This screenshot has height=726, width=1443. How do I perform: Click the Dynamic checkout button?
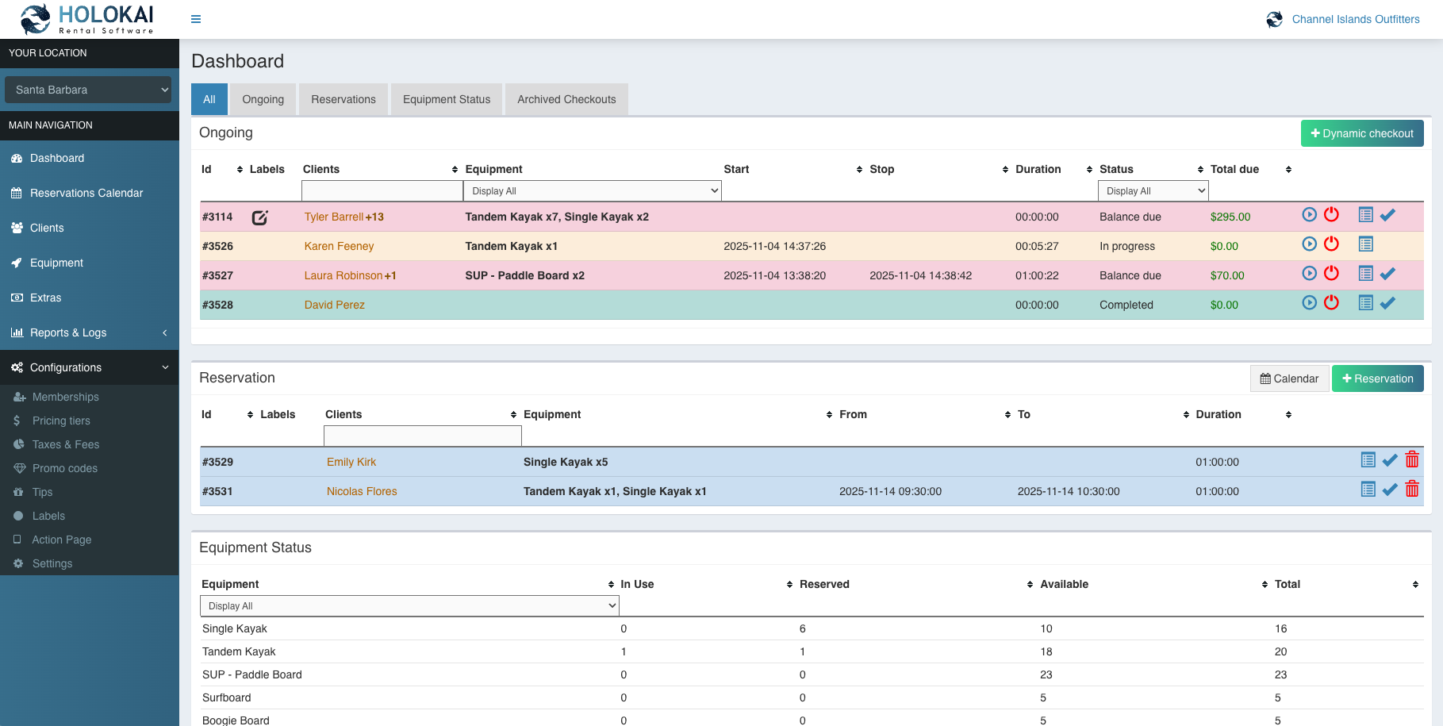[x=1361, y=133]
